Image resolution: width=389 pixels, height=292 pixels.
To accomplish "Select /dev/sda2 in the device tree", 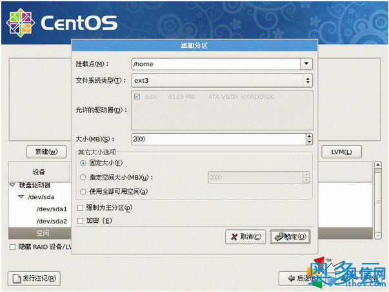I will point(52,221).
